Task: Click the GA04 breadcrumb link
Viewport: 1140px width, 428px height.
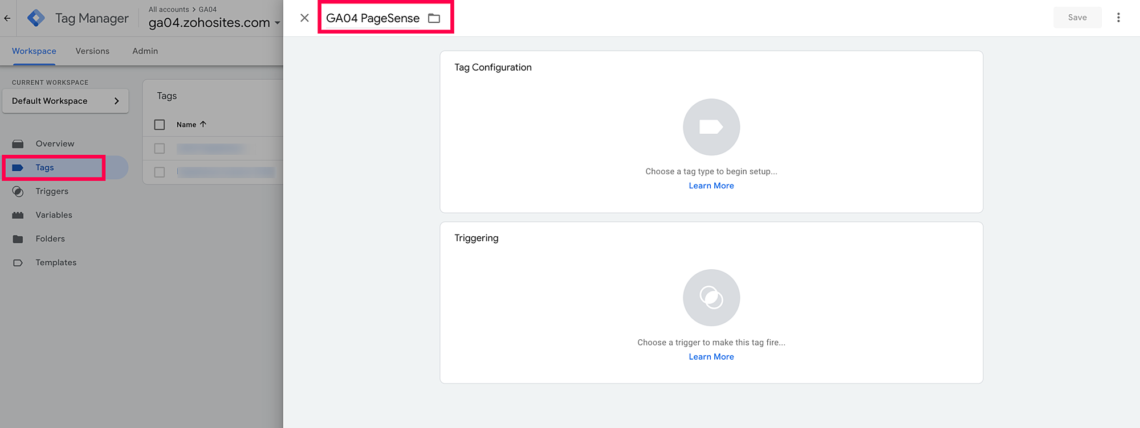Action: click(207, 10)
